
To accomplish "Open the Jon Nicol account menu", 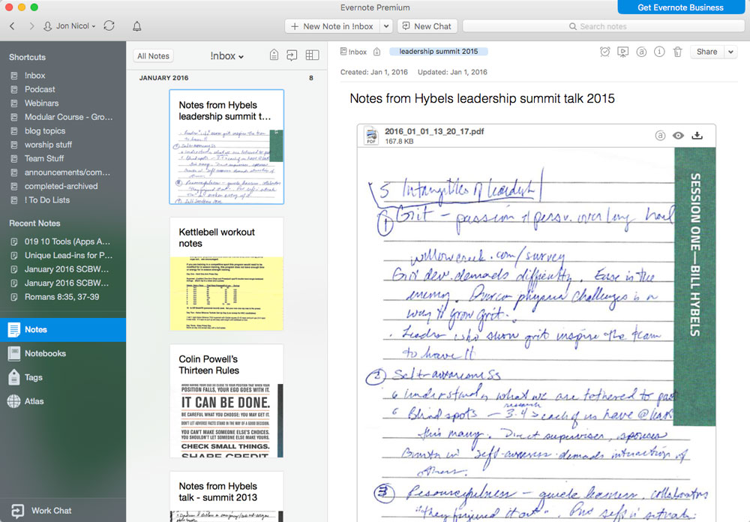I will pyautogui.click(x=69, y=26).
